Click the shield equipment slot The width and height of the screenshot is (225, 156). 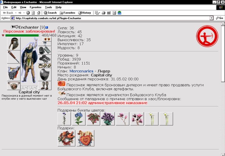coord(45,74)
